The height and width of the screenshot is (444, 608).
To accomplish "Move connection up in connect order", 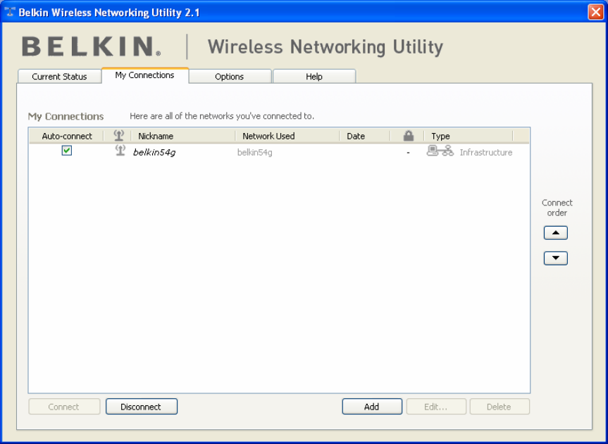I will pyautogui.click(x=556, y=233).
